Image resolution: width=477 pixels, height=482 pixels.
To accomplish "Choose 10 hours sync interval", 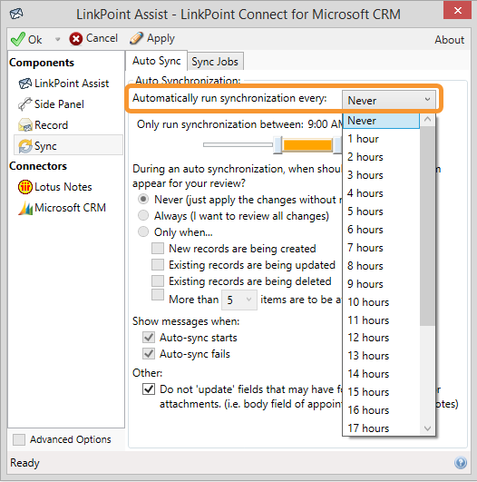I will 381,302.
